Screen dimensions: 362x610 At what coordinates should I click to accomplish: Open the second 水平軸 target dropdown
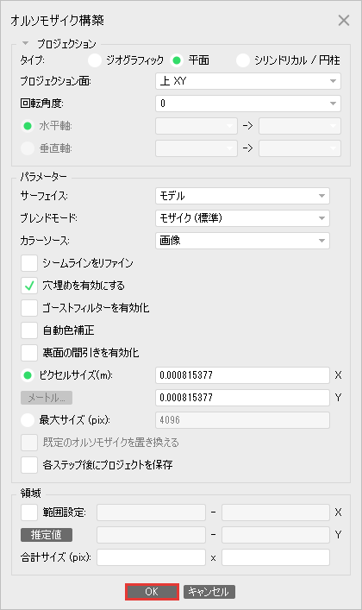(300, 126)
